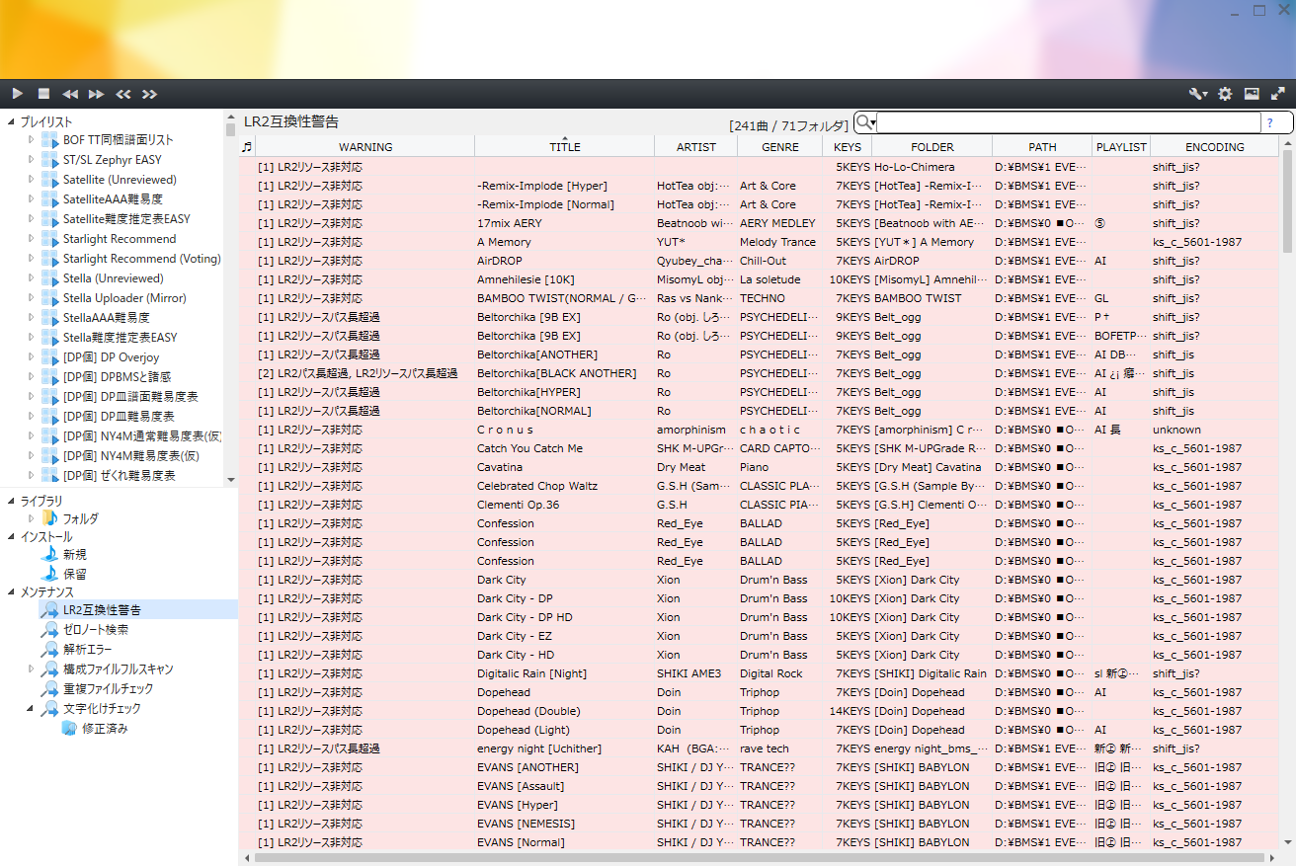Screen dimensions: 1296x866
Task: Click the 修正済み folder icon
Action: pyautogui.click(x=69, y=729)
